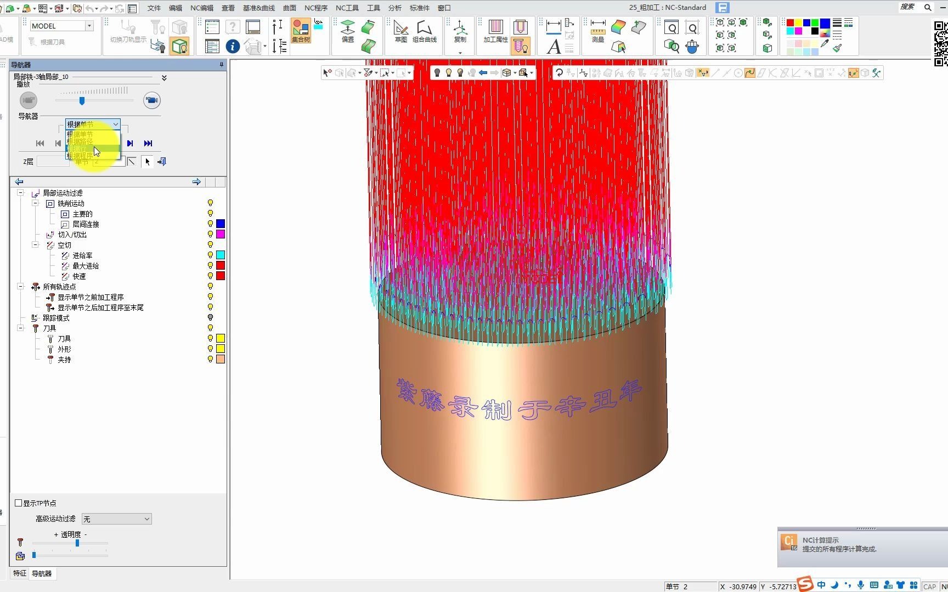This screenshot has width=948, height=592.
Task: Select 根据路径 option in dropdown list
Action: tap(80, 141)
